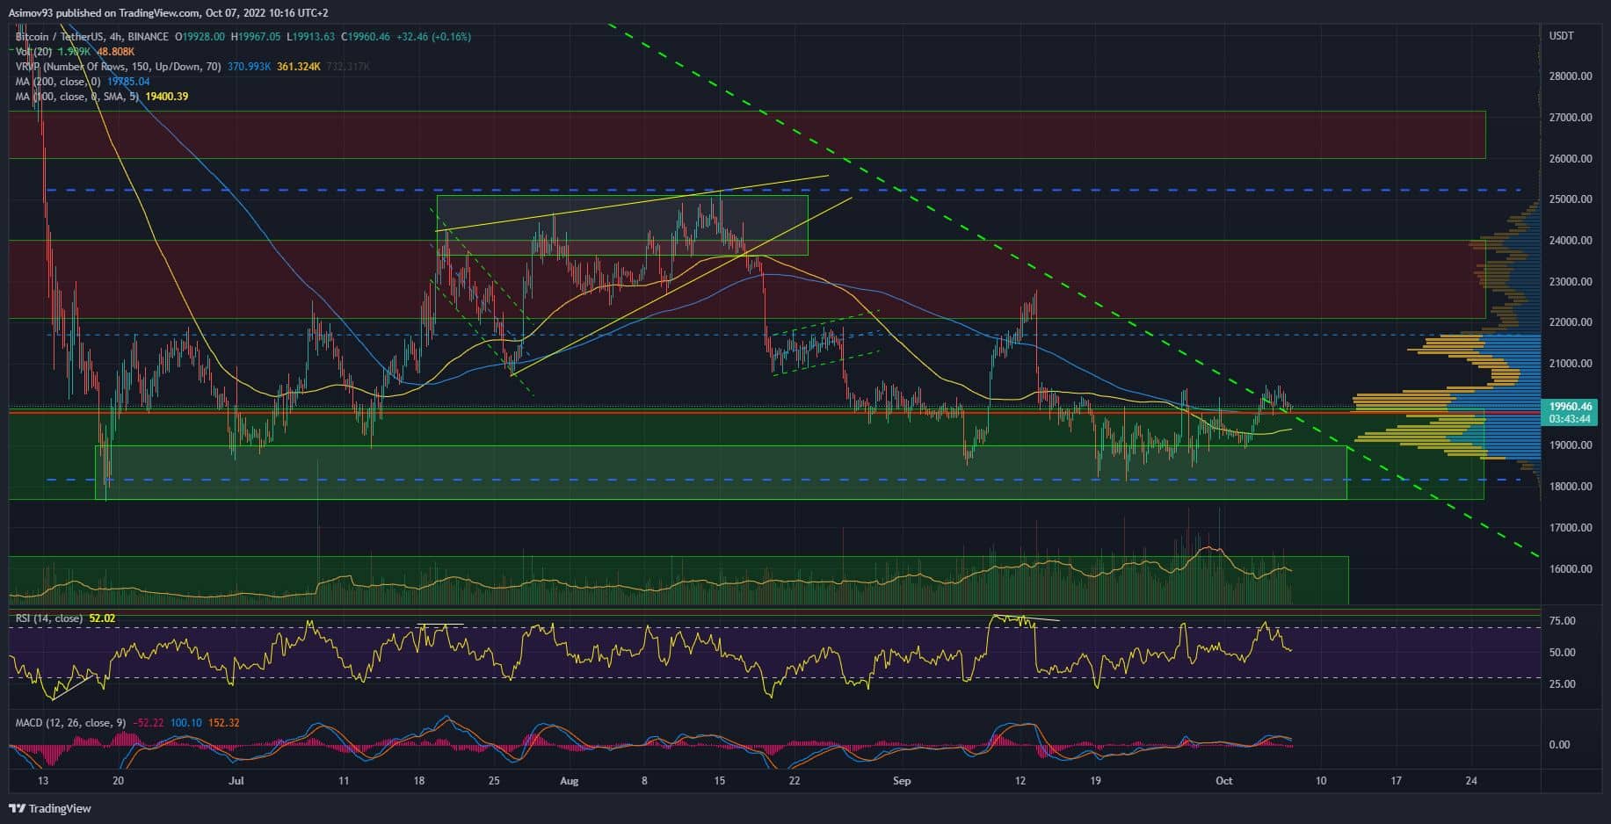The image size is (1611, 824).
Task: Click the 18000.00 price axis label
Action: coord(1570,487)
